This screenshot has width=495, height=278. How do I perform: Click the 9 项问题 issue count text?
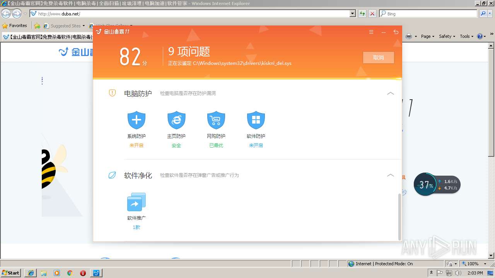[x=189, y=51]
